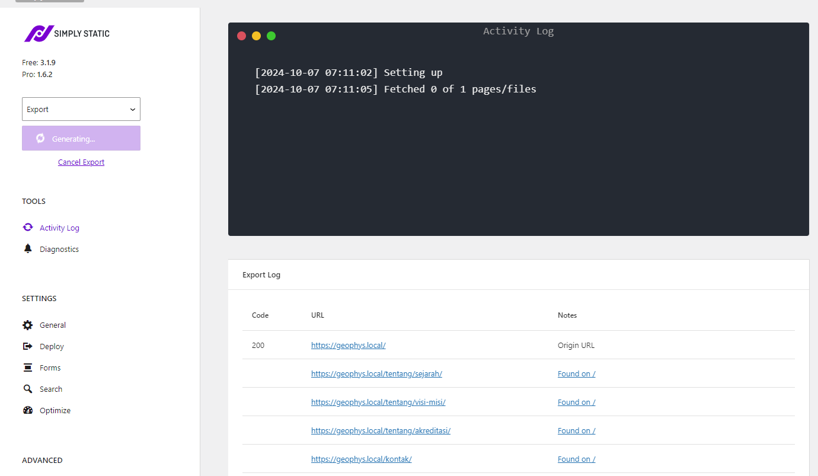Click the Diagnostics bell icon
This screenshot has height=476, width=818.
(28, 249)
